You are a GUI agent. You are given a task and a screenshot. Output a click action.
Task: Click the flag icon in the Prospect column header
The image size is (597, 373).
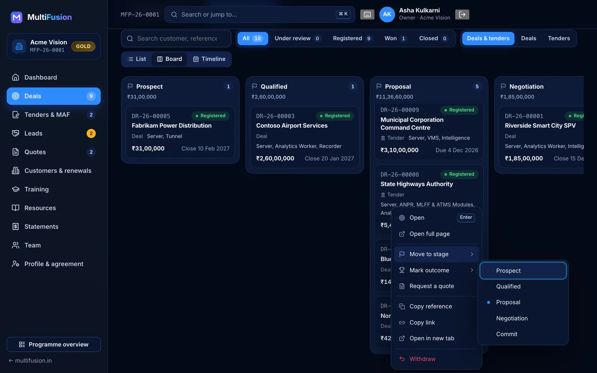(130, 86)
